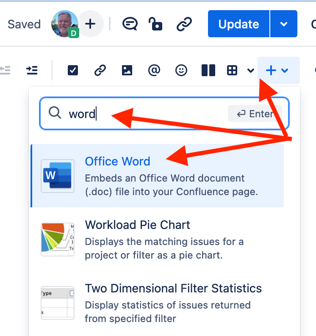This screenshot has width=316, height=336.
Task: Insert a link from the editor toolbar
Action: click(x=100, y=70)
